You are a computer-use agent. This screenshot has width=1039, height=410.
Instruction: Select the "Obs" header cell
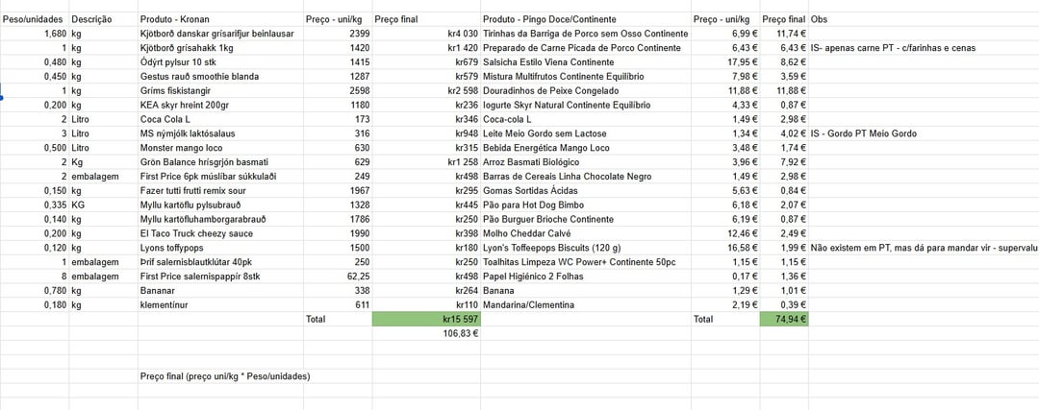819,19
